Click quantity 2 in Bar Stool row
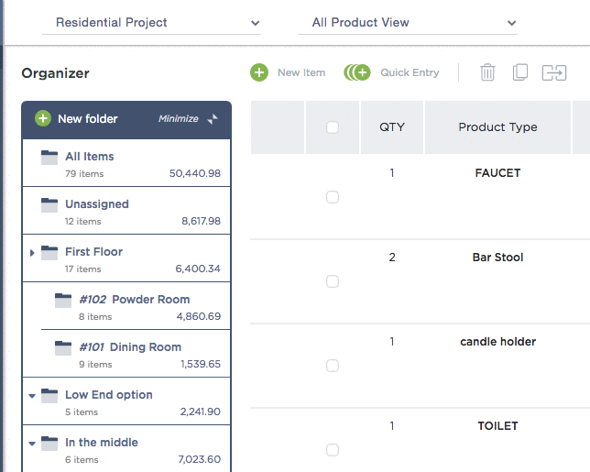This screenshot has height=472, width=590. 392,258
